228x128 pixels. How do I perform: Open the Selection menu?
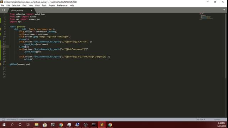(x=16, y=6)
